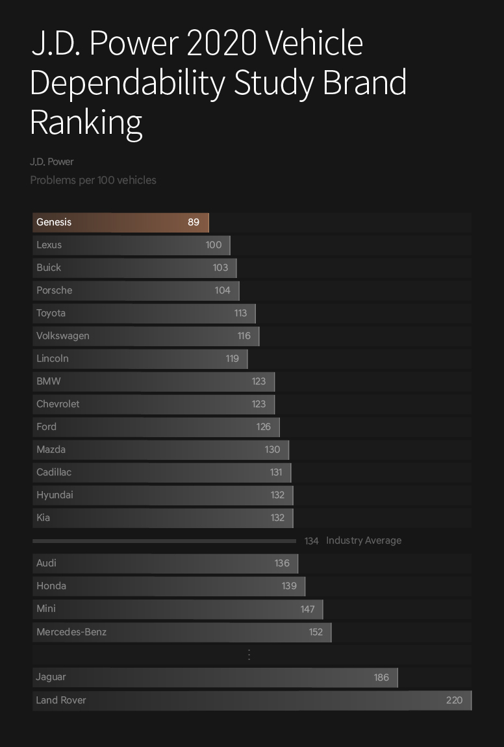Image resolution: width=504 pixels, height=747 pixels.
Task: Expand the vertical ellipsis above Jaguar
Action: coord(249,655)
